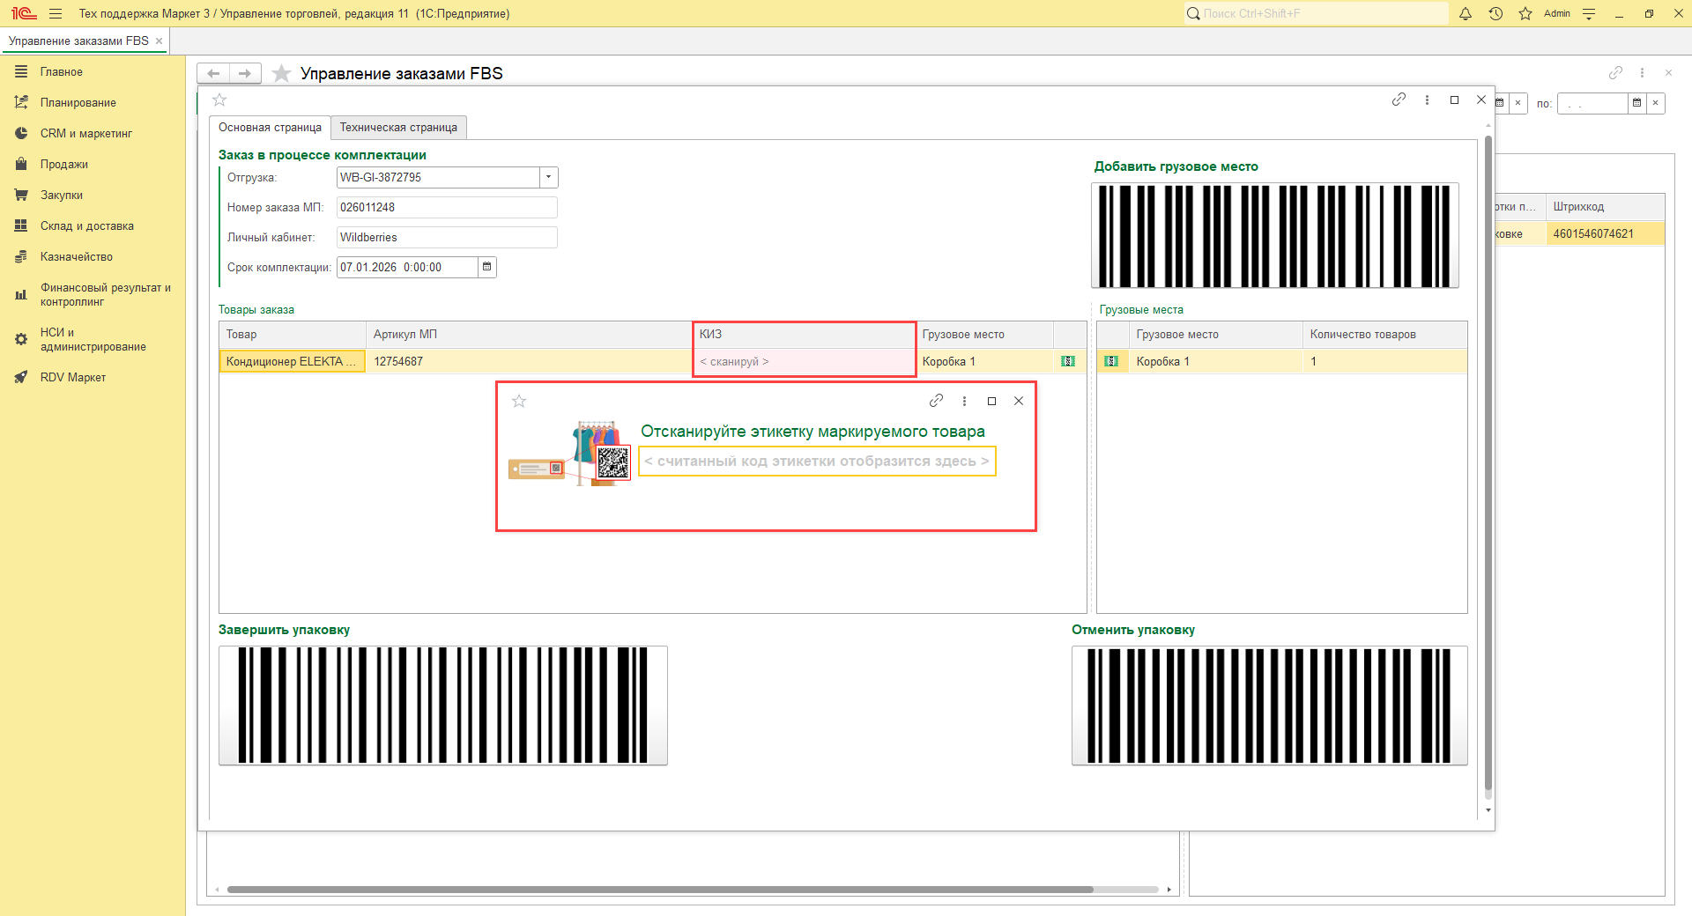Click the horizontal scrollbar at bottom
This screenshot has height=916, width=1692.
659,890
